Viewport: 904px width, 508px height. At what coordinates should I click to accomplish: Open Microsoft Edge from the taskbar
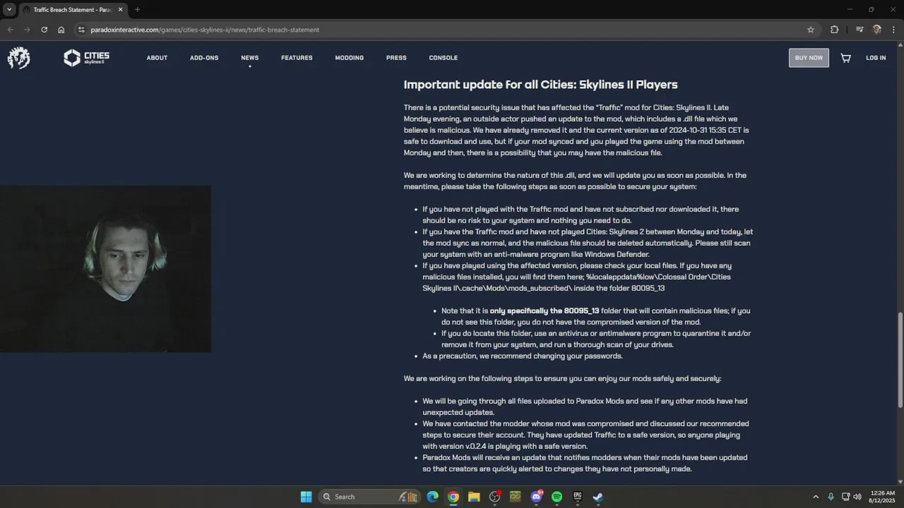[x=433, y=497]
